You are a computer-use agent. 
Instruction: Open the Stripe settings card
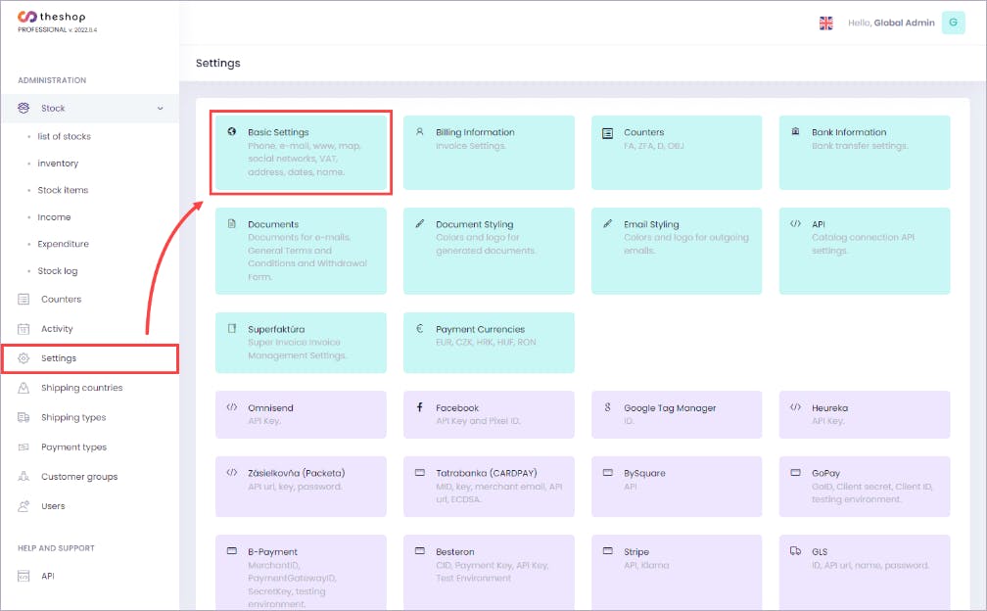[676, 568]
